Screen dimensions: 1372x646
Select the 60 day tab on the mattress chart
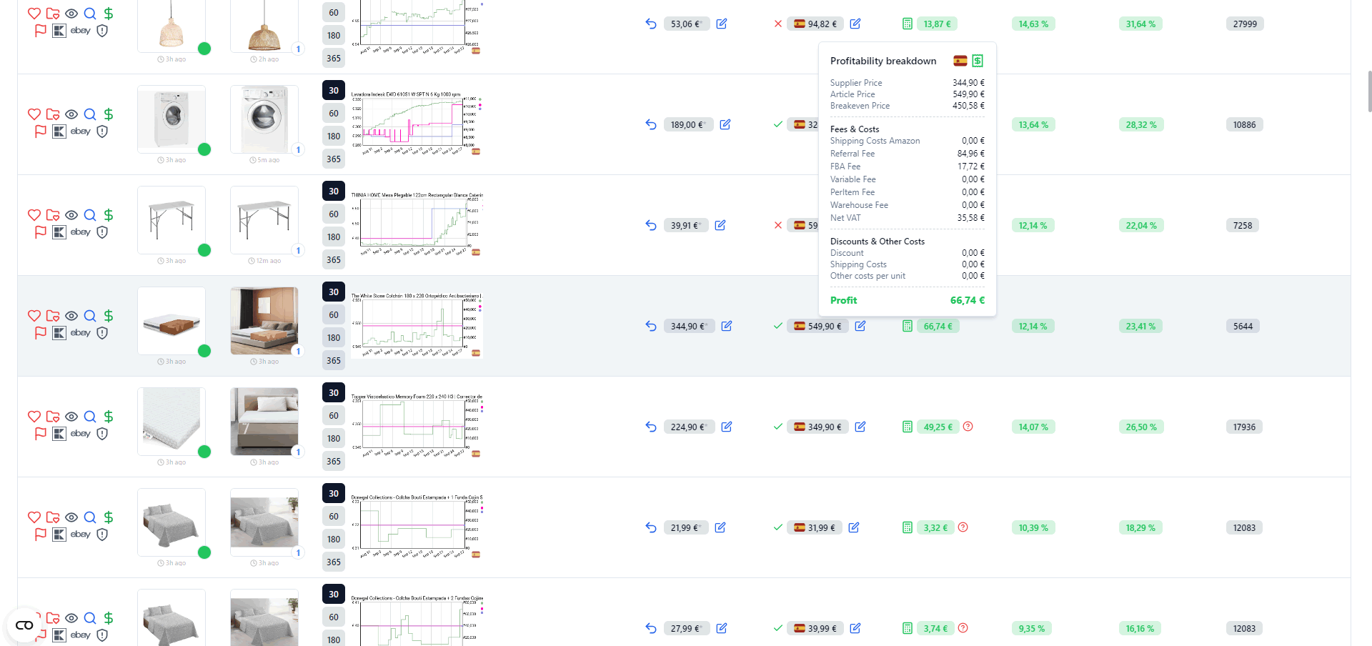coord(334,314)
